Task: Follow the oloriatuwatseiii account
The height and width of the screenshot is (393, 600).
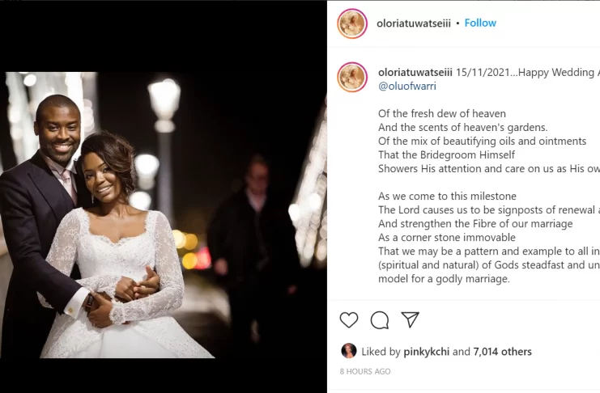Action: tap(480, 23)
